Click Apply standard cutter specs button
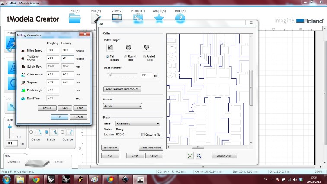 coord(122,89)
